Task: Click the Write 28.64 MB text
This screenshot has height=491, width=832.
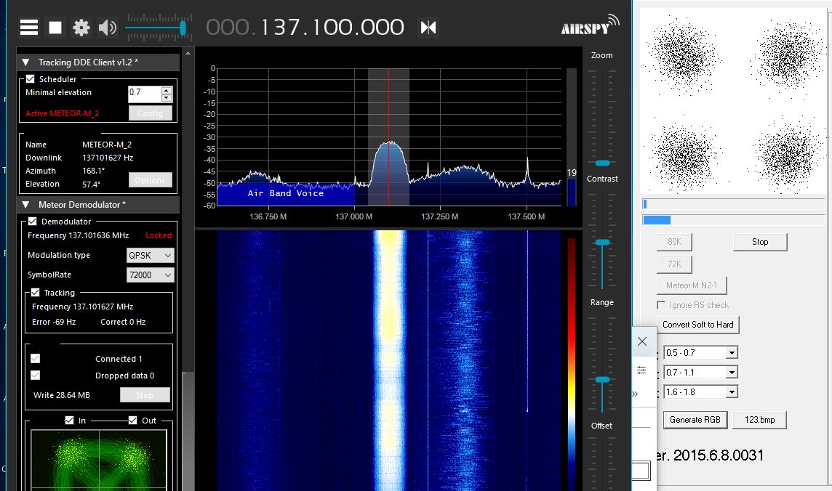Action: coord(62,395)
